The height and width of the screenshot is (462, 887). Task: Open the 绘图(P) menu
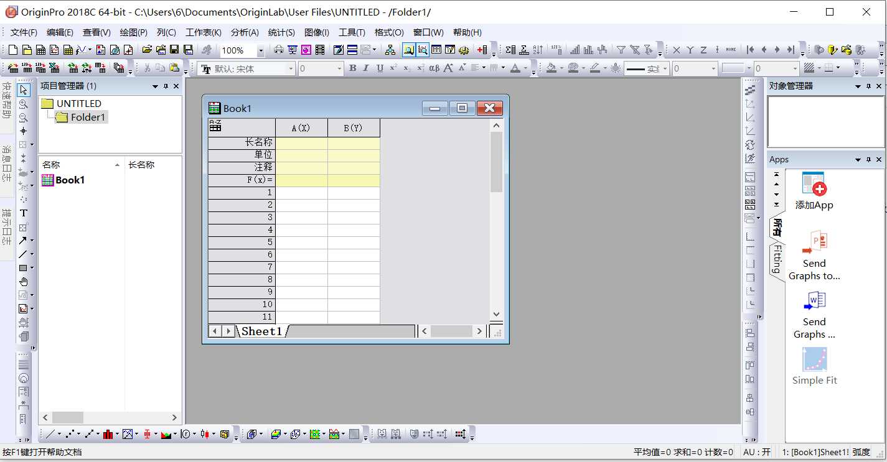[x=134, y=32]
